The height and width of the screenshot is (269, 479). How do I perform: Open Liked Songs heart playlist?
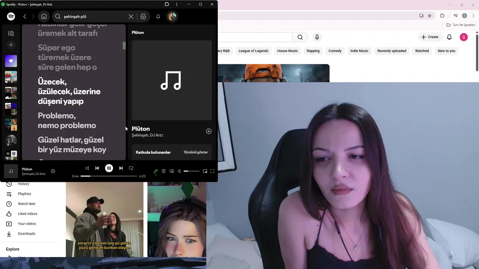(11, 61)
